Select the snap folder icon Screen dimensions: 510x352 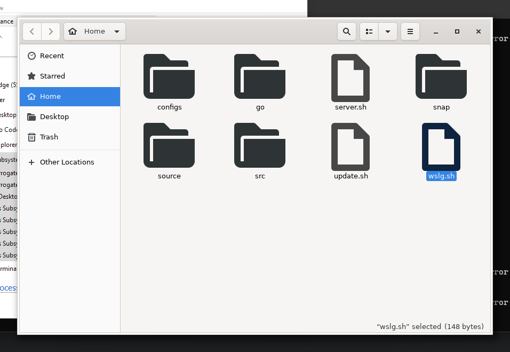(441, 76)
